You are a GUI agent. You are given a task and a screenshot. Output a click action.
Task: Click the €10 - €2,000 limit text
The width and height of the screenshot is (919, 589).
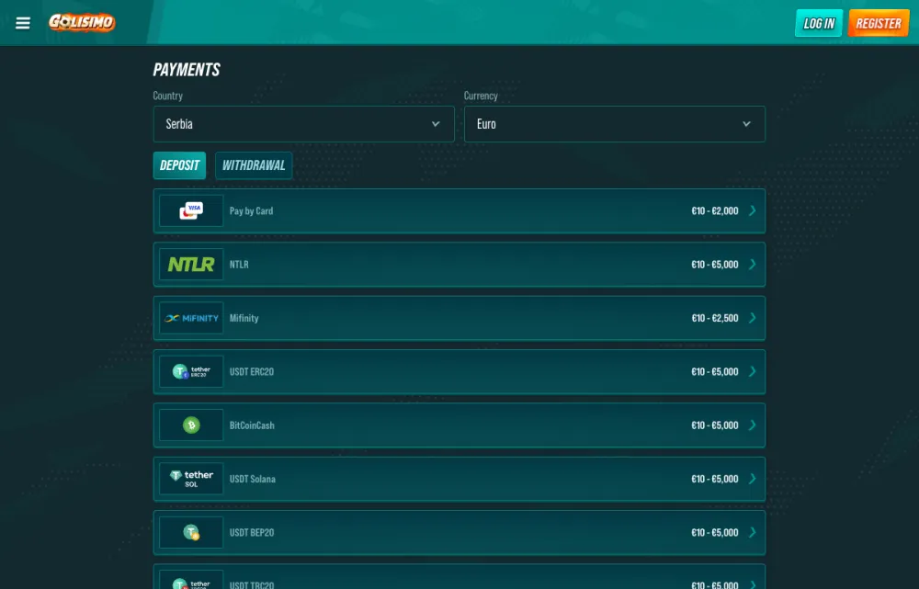click(x=714, y=211)
